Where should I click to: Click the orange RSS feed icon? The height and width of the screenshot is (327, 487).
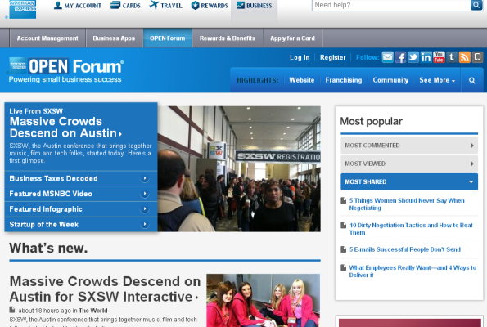click(x=464, y=57)
